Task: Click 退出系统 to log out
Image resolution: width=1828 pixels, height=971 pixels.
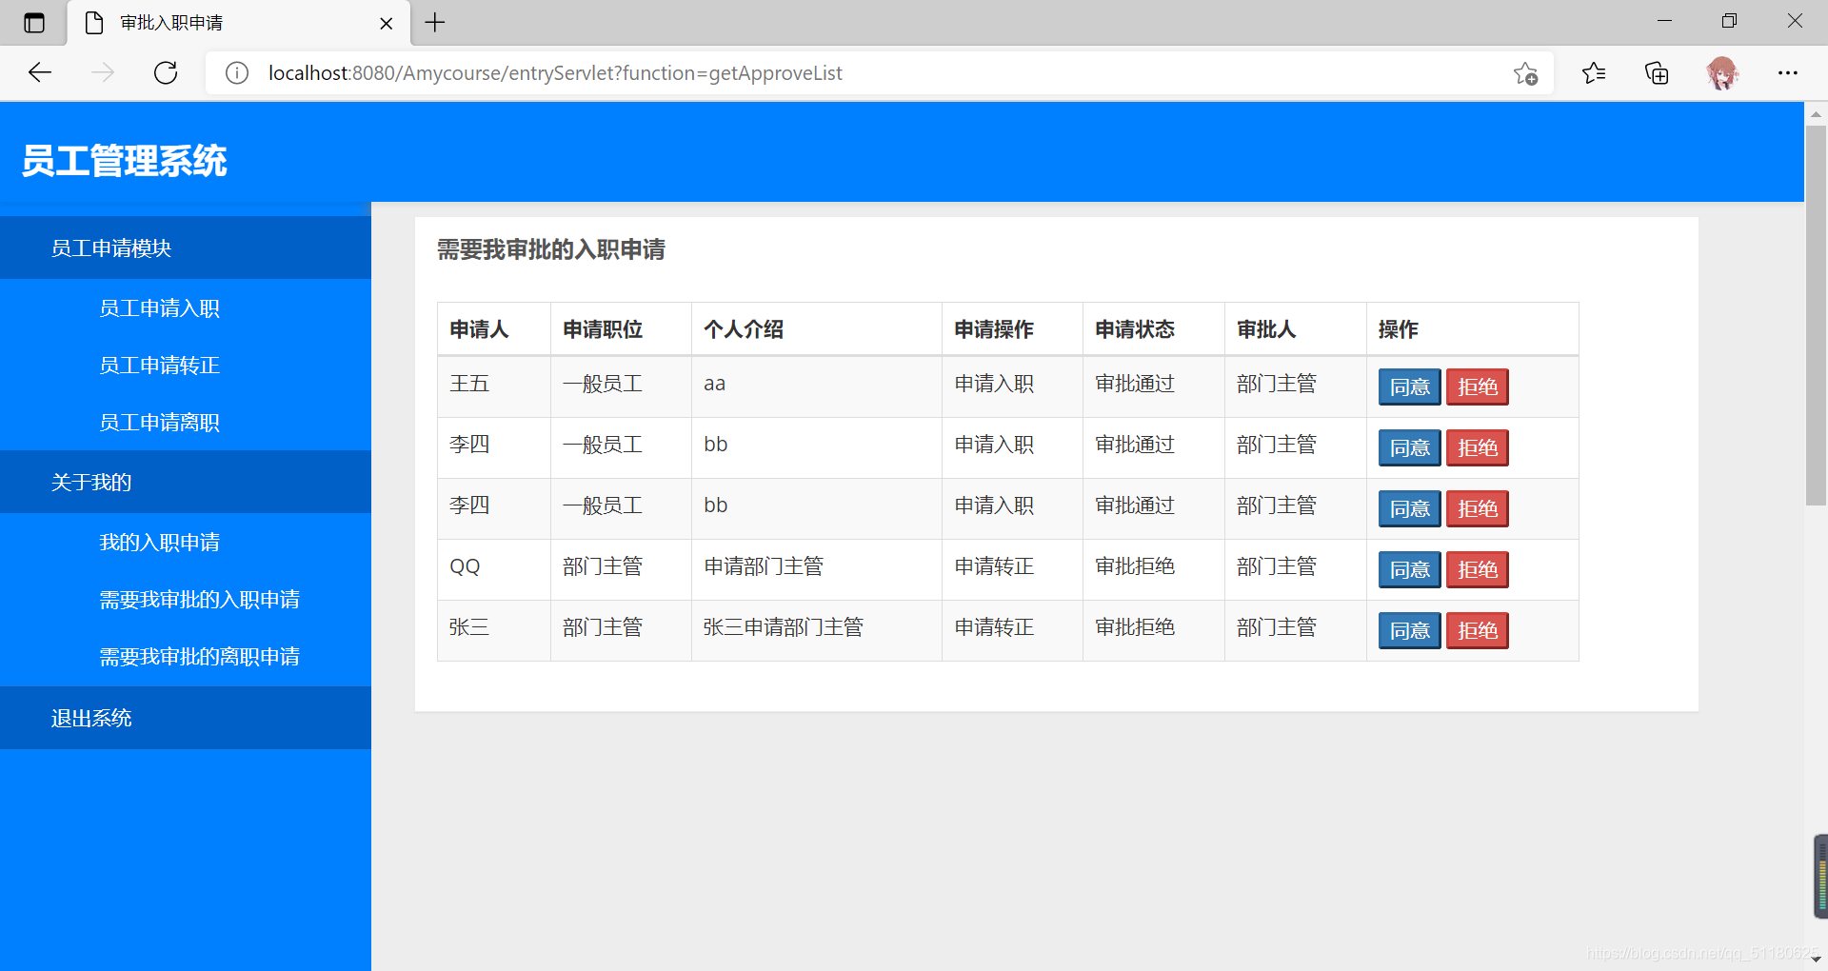Action: [x=91, y=717]
